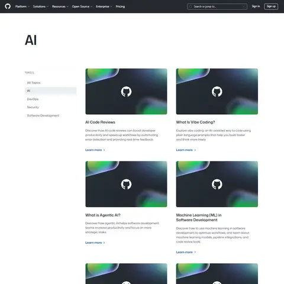The image size is (284, 284).
Task: Open the GitHub home logo in header
Action: click(8, 7)
